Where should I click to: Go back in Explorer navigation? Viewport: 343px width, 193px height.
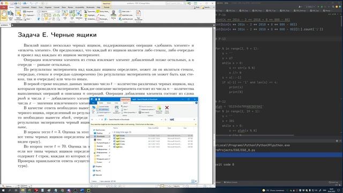[x=92, y=120]
